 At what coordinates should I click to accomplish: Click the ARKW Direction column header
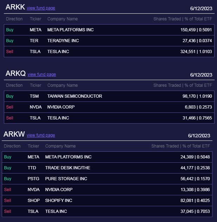(x=12, y=146)
